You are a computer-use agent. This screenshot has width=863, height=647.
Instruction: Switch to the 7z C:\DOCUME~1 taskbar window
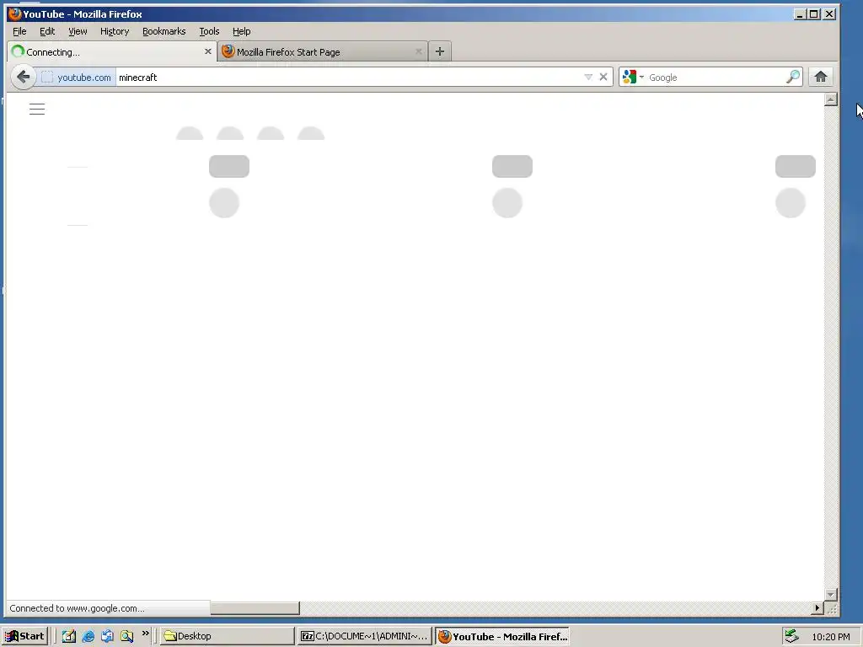point(364,637)
